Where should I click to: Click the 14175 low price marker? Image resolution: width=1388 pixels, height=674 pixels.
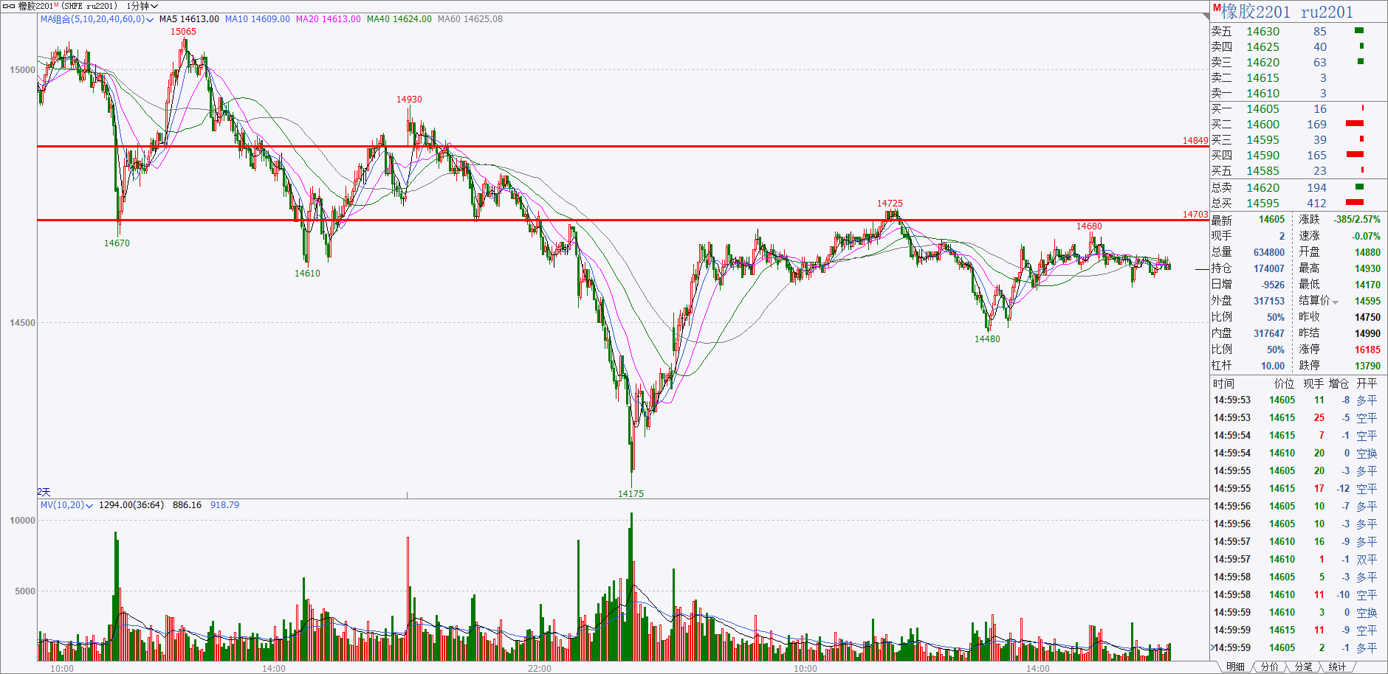point(631,494)
